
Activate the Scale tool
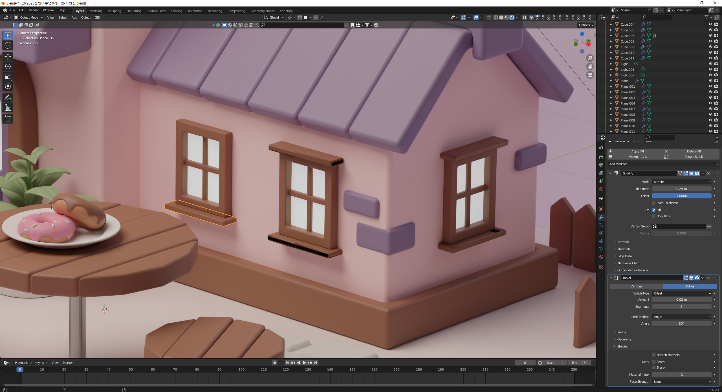pos(8,76)
